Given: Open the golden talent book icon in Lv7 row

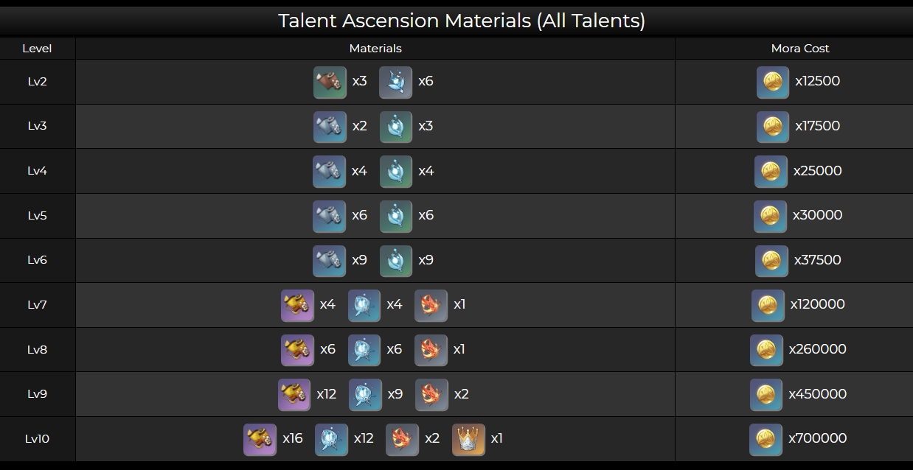Looking at the screenshot, I should click(297, 305).
